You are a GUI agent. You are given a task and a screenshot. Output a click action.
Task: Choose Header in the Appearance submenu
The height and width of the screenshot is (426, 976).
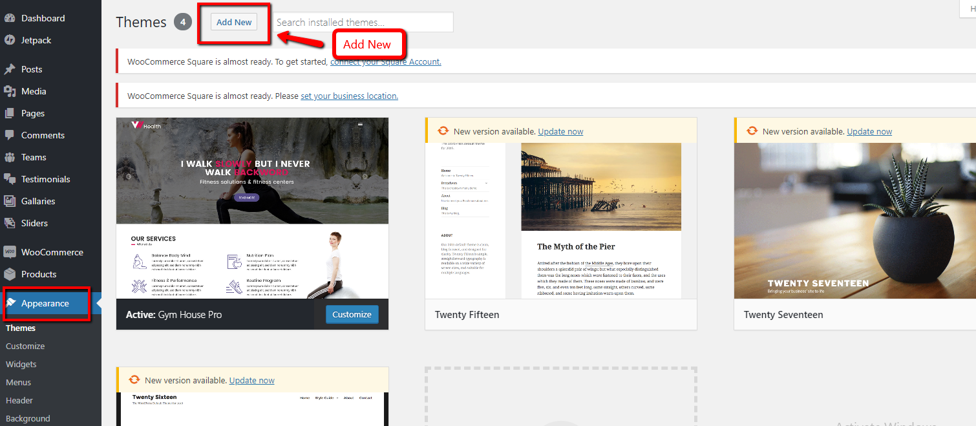19,400
